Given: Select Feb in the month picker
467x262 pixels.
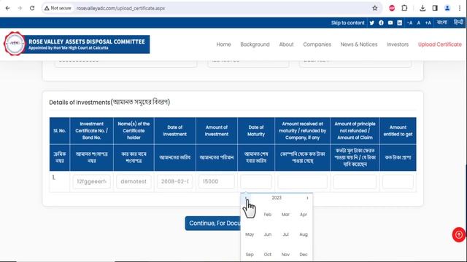Looking at the screenshot, I should point(268,215).
